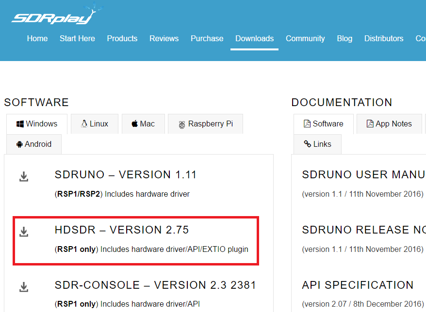Open the Reviews page
426x312 pixels.
click(x=164, y=39)
